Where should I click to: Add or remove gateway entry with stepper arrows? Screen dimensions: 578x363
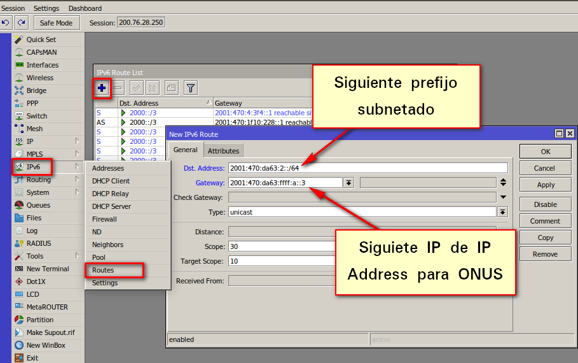click(503, 183)
